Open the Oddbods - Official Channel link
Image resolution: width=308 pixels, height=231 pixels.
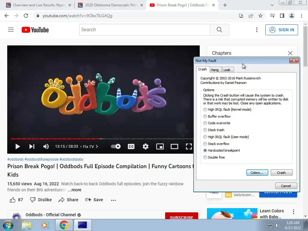point(51,215)
